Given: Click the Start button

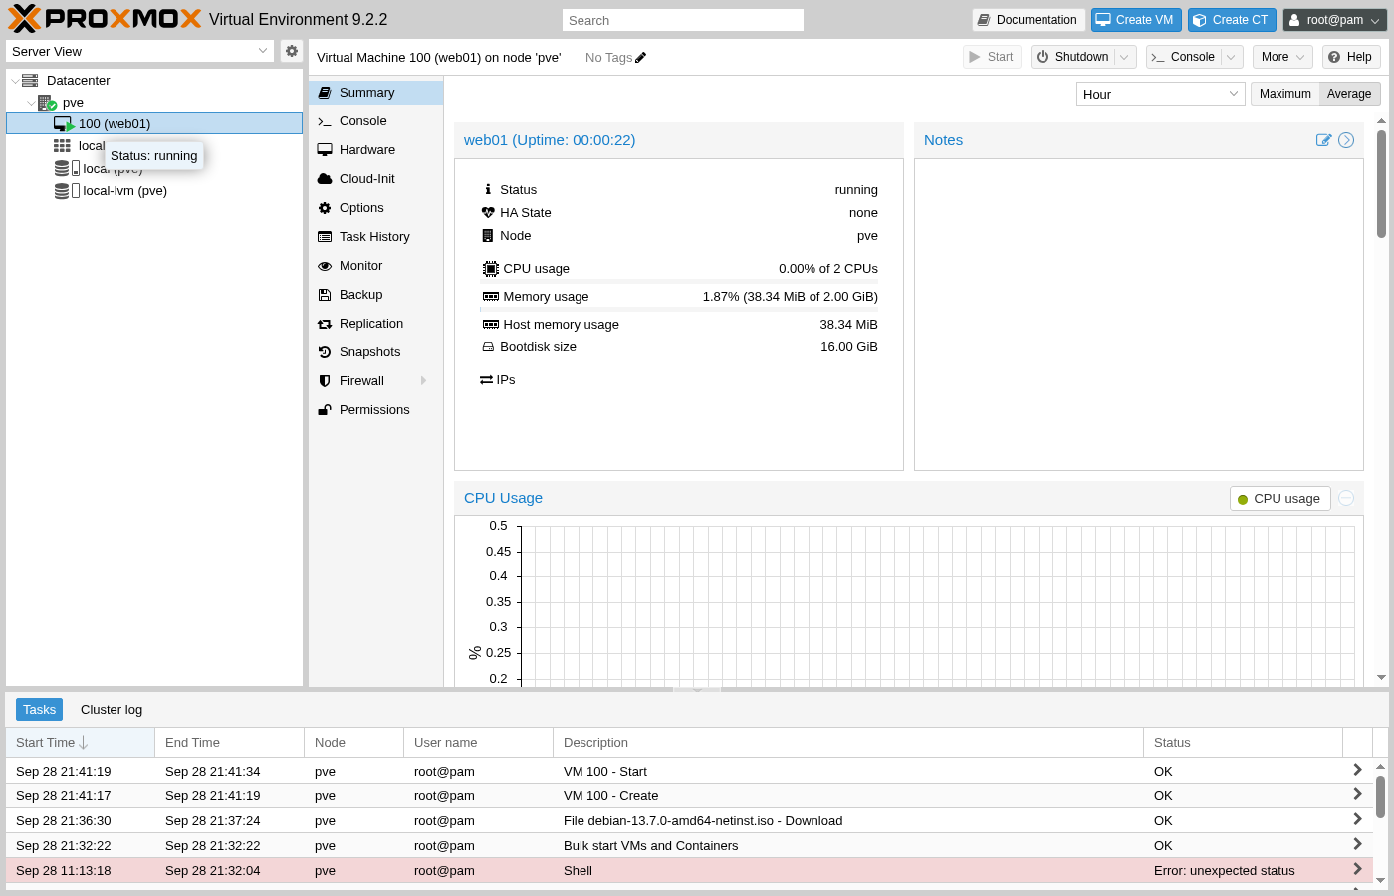Looking at the screenshot, I should pyautogui.click(x=992, y=57).
